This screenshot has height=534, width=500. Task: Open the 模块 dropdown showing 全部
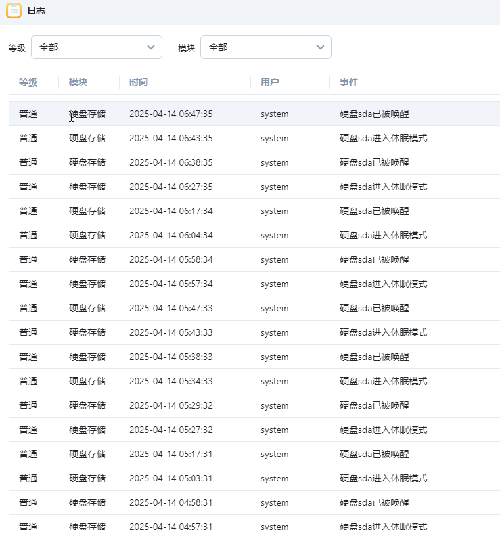[x=266, y=47]
